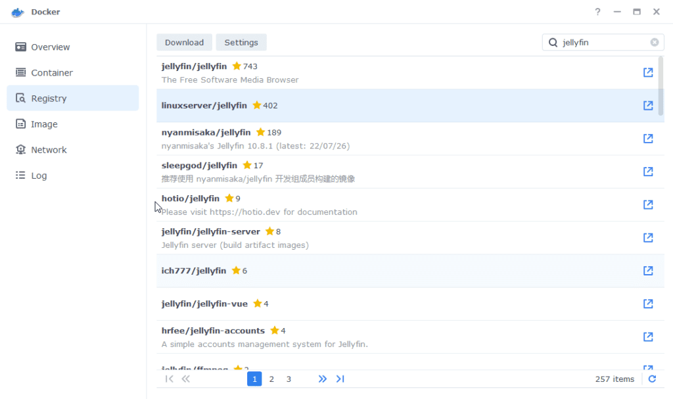Click the Docker window title text
673x399 pixels.
click(x=45, y=12)
